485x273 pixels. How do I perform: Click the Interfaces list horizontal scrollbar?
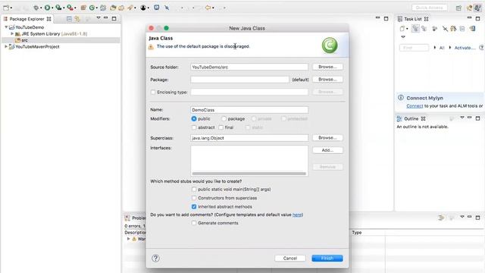(249, 174)
